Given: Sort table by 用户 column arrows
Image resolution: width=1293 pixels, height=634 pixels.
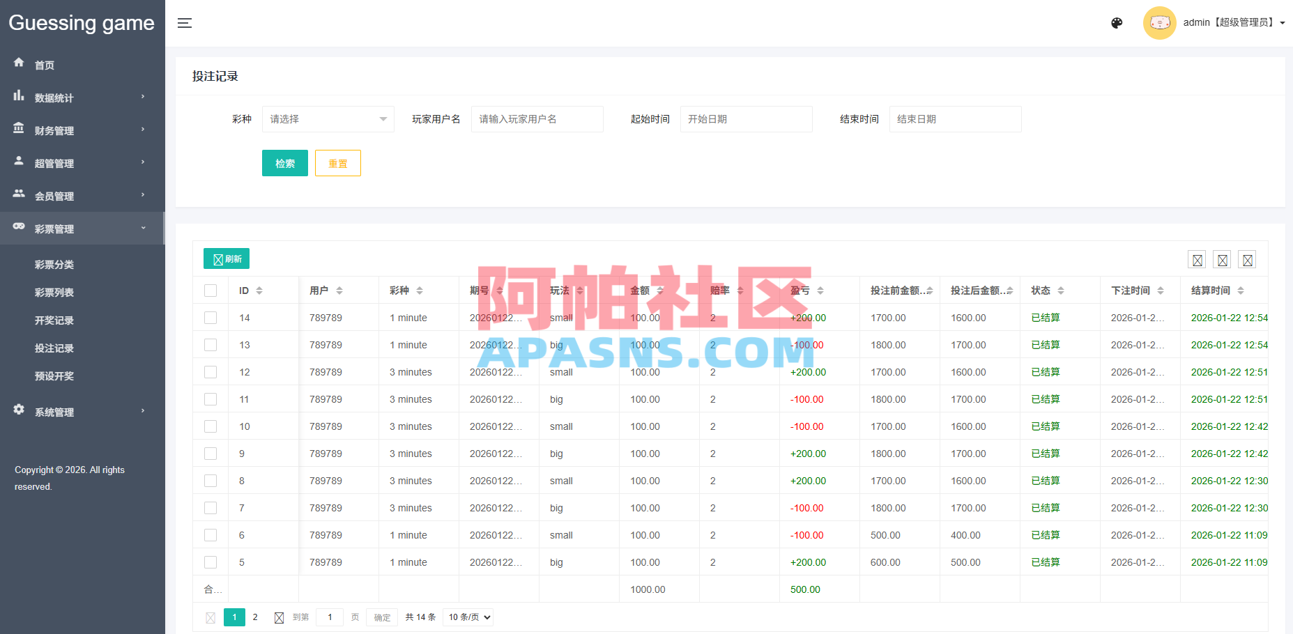Looking at the screenshot, I should pos(339,291).
